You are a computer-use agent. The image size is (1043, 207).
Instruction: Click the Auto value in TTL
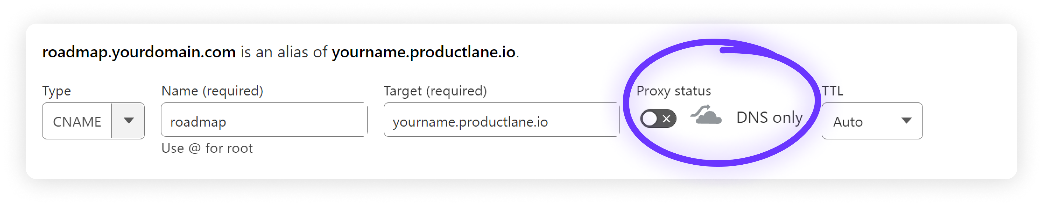(x=848, y=122)
